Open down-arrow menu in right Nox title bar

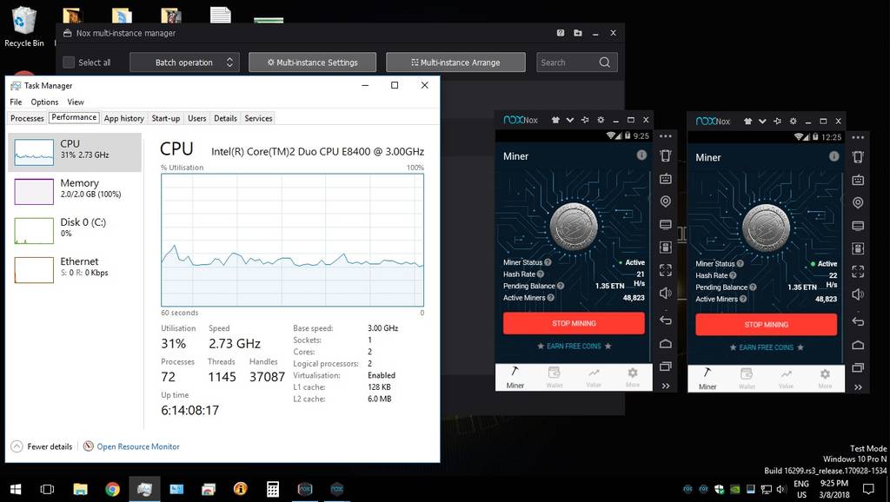(x=762, y=121)
